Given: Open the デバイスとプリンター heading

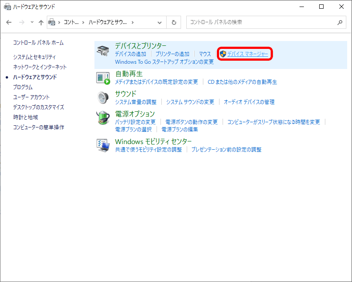Looking at the screenshot, I should pyautogui.click(x=140, y=46).
